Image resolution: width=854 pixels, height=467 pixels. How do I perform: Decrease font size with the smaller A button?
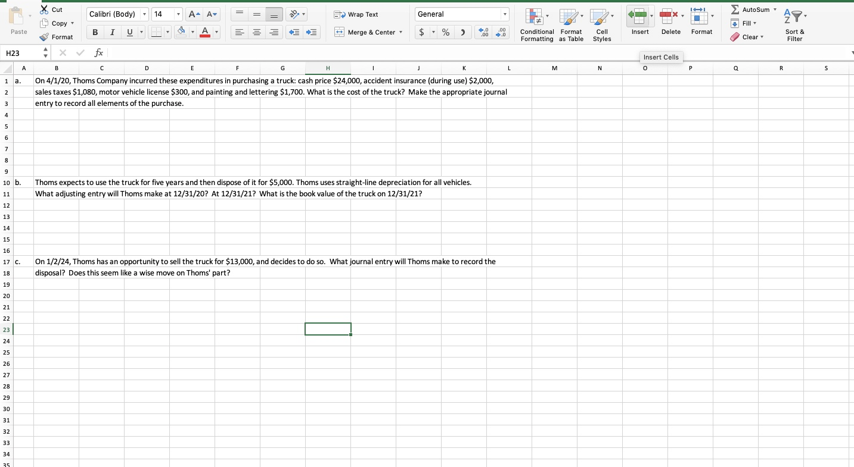(x=212, y=14)
